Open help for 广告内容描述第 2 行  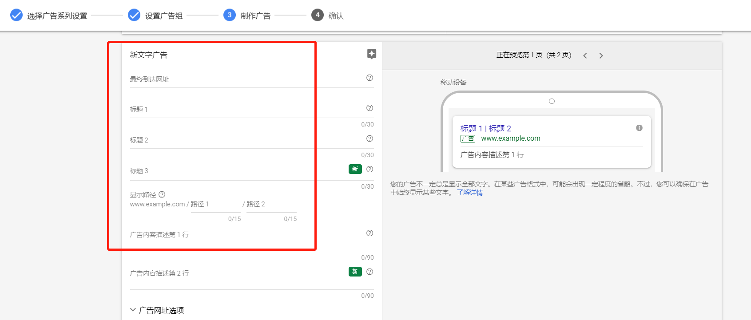tap(370, 272)
